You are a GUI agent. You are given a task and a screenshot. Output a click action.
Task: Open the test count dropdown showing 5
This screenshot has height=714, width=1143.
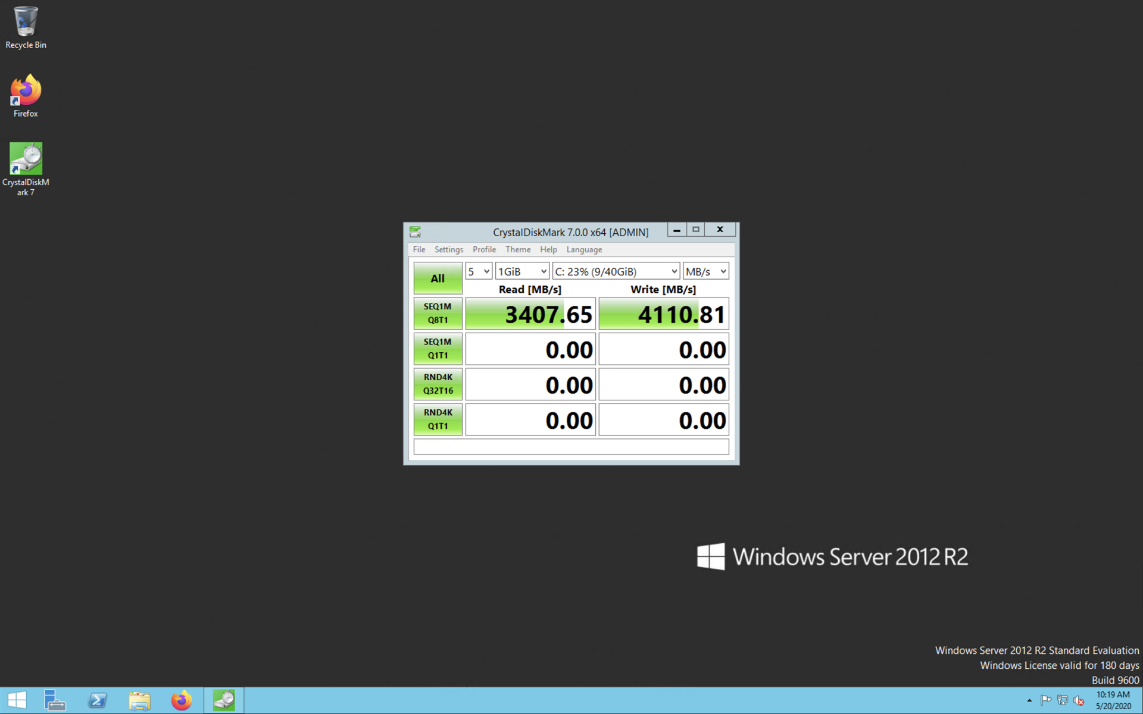[x=479, y=271]
